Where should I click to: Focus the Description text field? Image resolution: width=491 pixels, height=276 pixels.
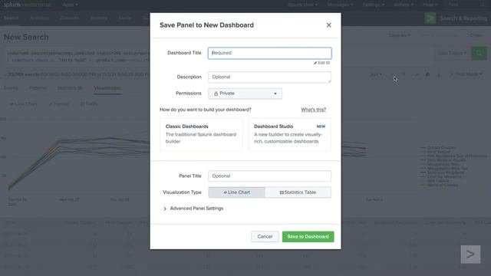coord(269,77)
